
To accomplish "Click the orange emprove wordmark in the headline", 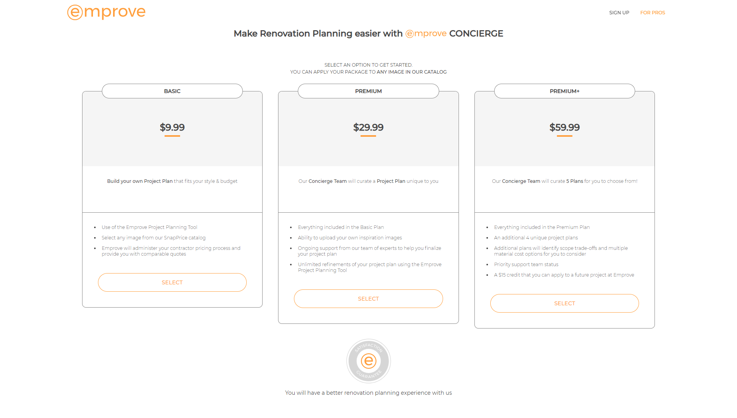I will [426, 34].
